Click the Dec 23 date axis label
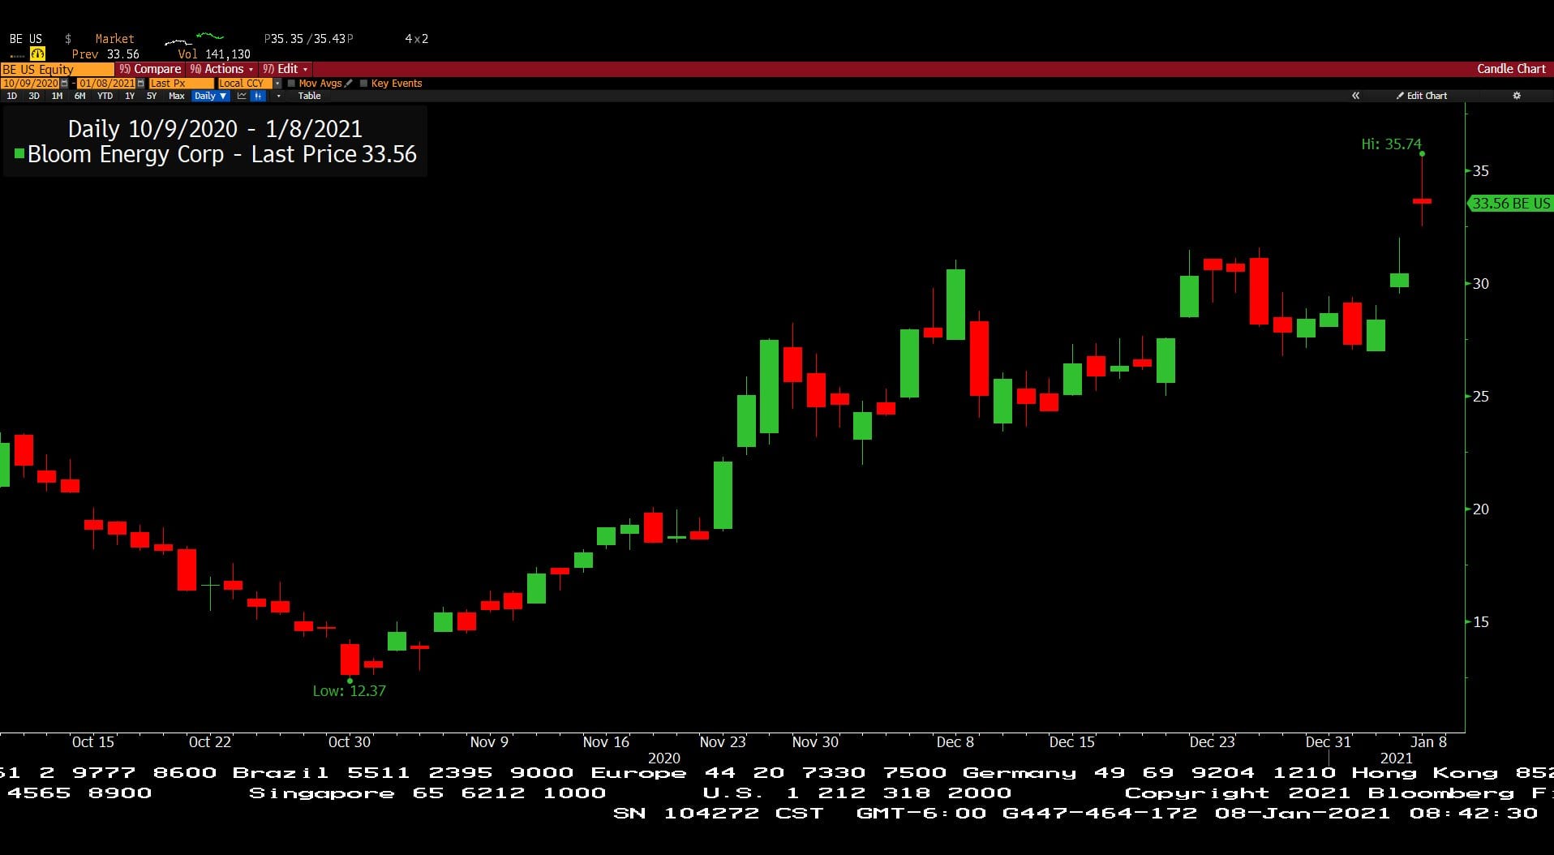 click(1212, 742)
